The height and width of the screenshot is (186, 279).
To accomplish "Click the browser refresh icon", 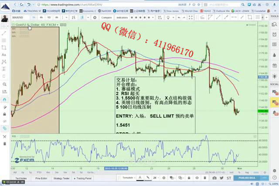I will pos(22,5).
